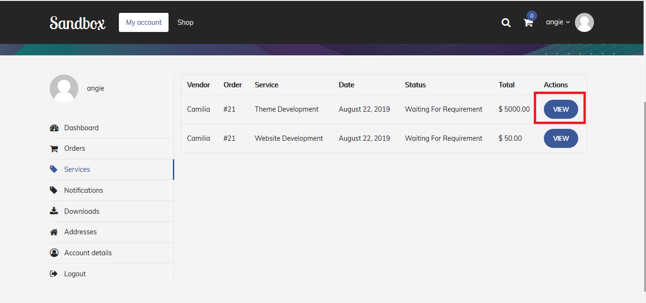Open the shopping cart icon
646x303 pixels.
point(528,22)
